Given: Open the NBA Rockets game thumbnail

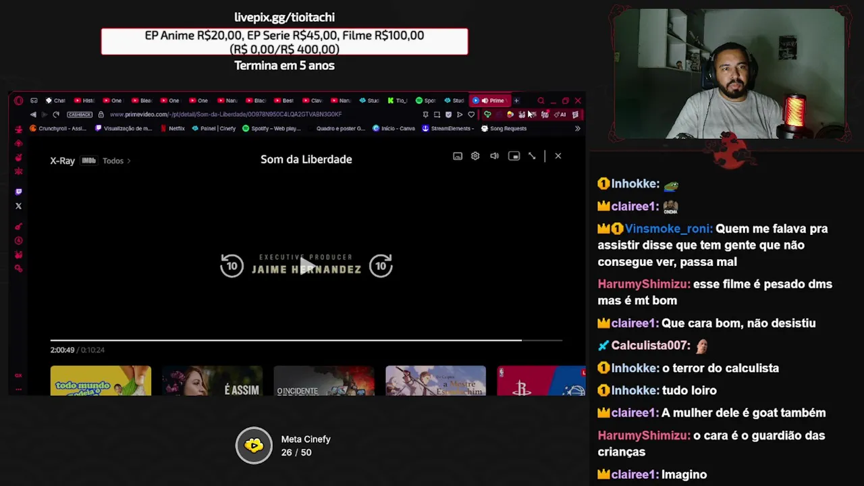Looking at the screenshot, I should (x=541, y=381).
